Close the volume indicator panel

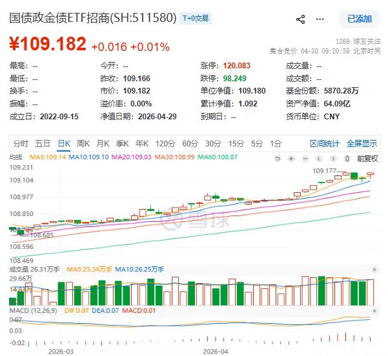[375, 270]
